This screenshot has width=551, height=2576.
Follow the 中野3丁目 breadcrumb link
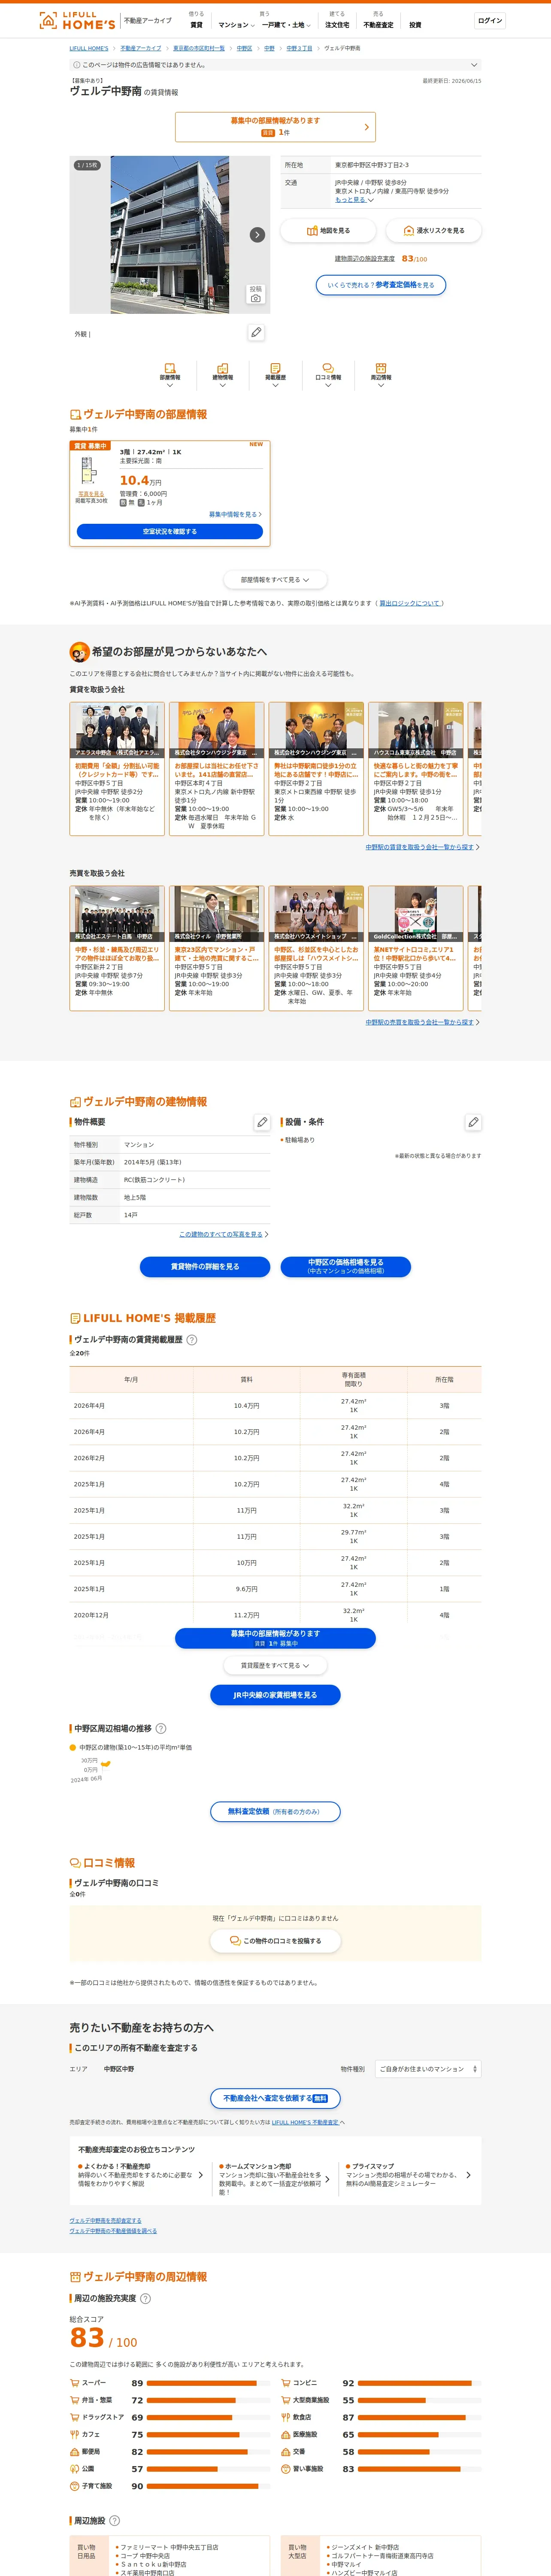coord(299,48)
